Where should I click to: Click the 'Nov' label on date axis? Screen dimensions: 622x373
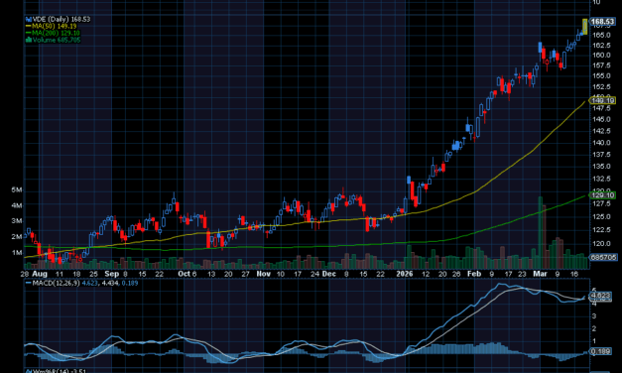(264, 274)
